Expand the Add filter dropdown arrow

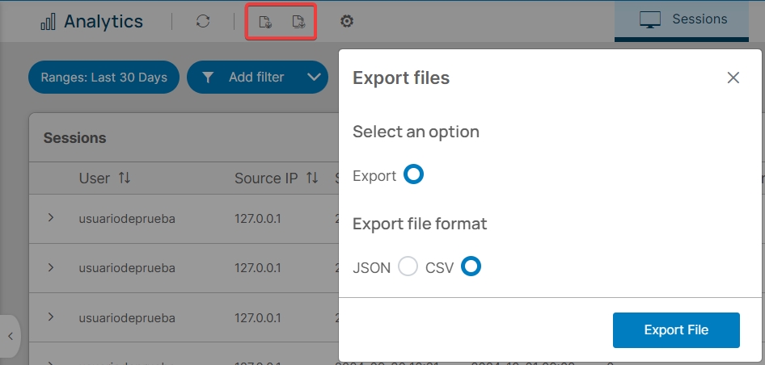pos(315,78)
